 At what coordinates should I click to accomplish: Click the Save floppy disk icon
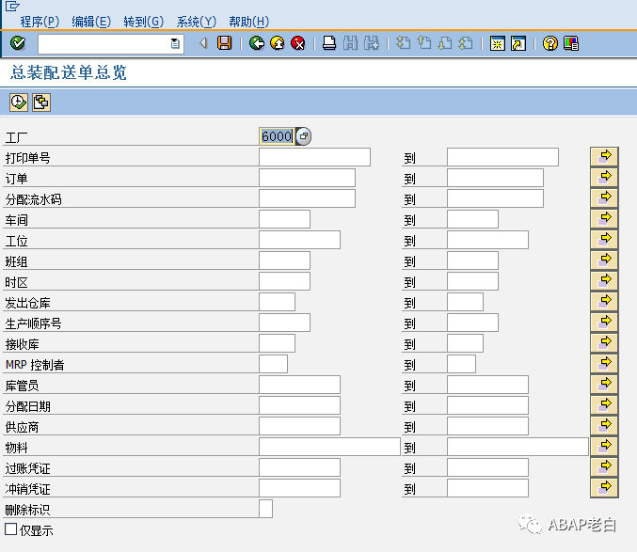coord(224,43)
